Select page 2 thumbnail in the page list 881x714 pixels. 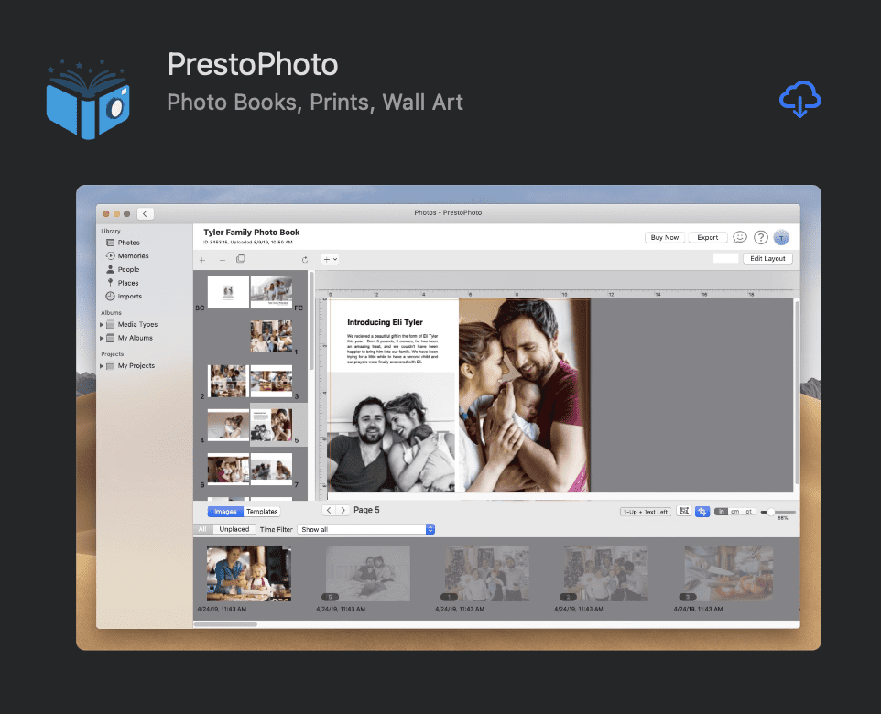tap(228, 381)
